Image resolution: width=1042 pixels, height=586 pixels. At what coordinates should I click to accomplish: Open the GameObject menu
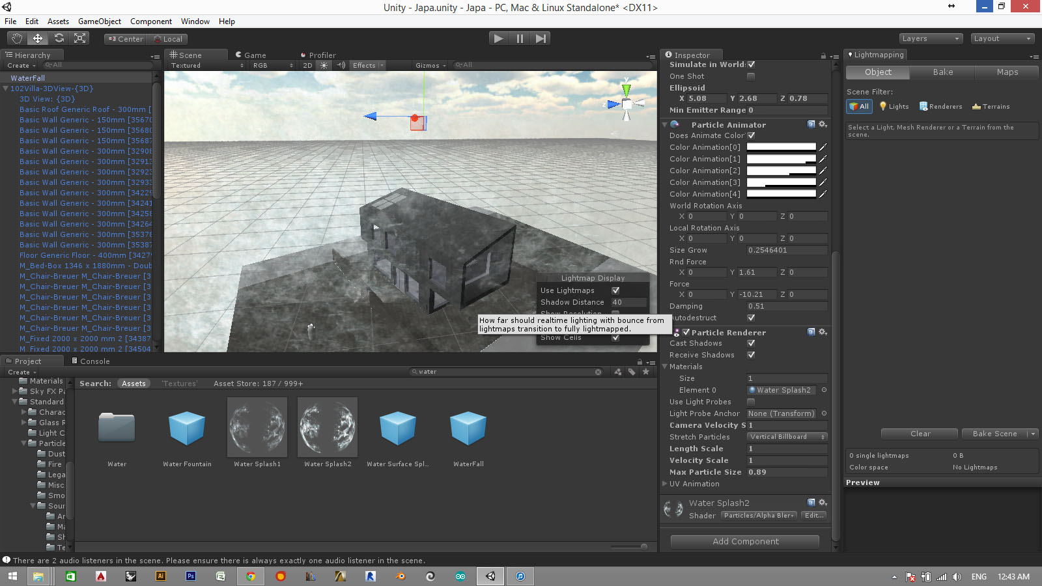(x=99, y=21)
